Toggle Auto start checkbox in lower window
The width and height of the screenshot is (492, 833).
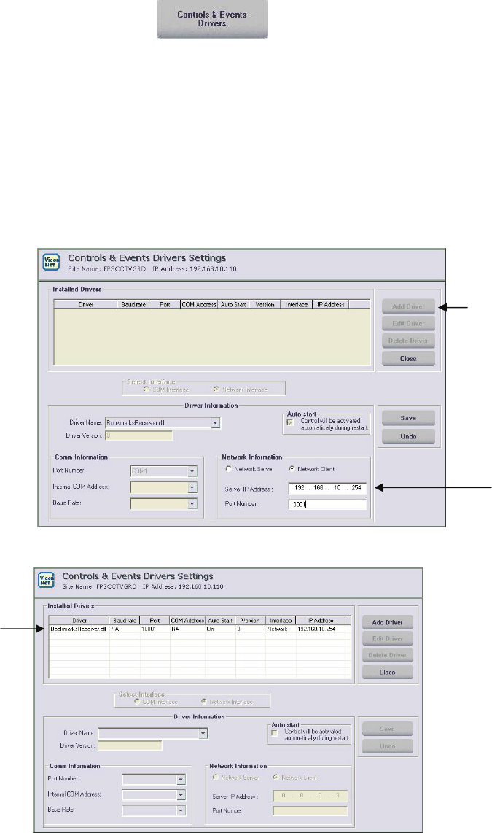[274, 733]
